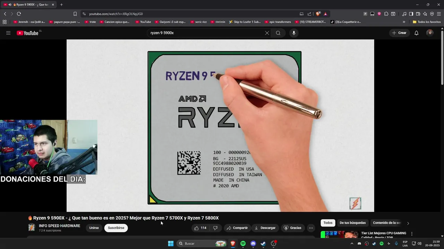Run search with the magnifier button
444x249 pixels.
pyautogui.click(x=278, y=33)
